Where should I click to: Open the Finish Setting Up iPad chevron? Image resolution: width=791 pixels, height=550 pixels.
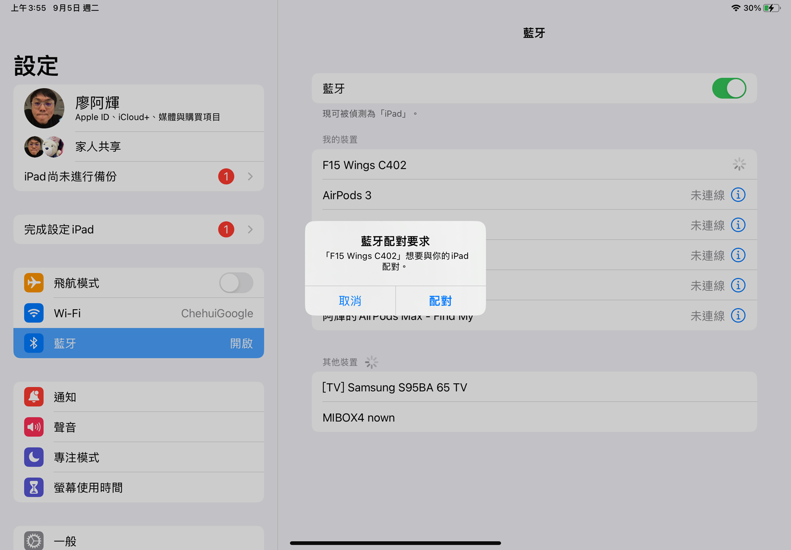(250, 229)
